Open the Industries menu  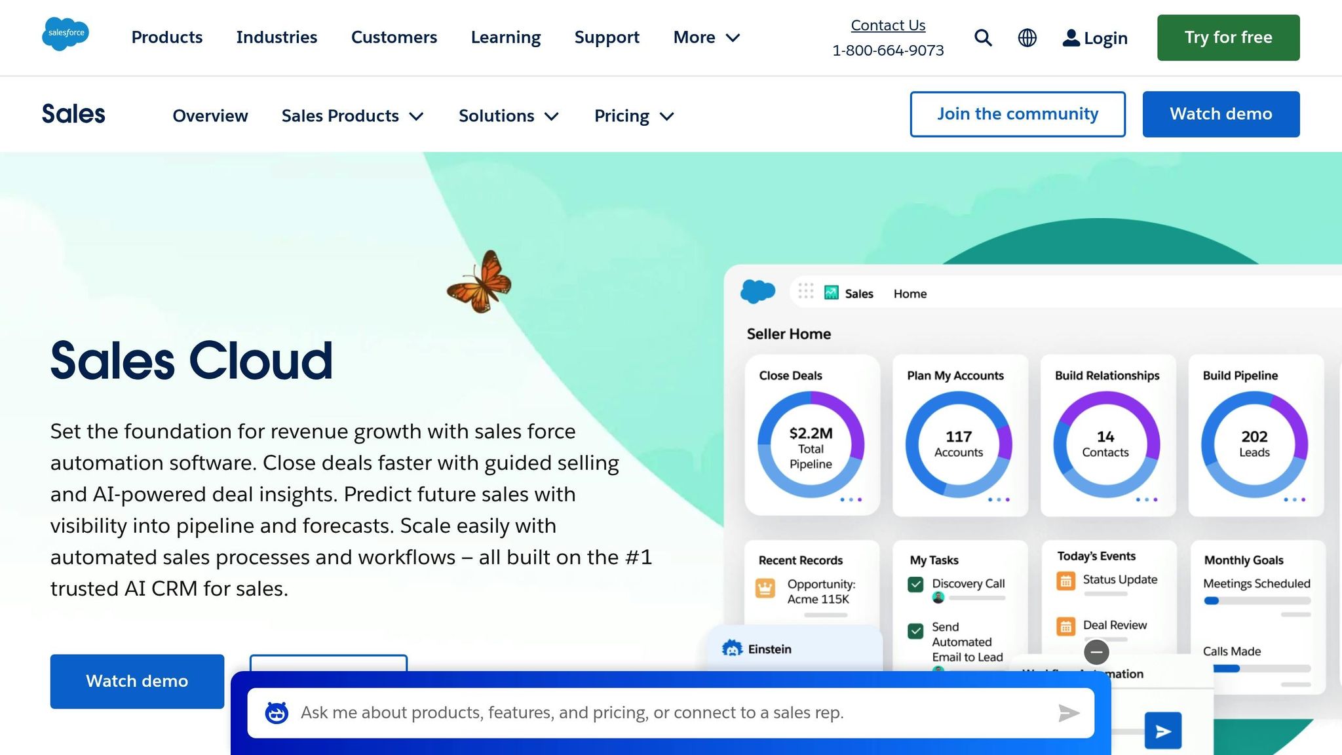click(277, 37)
